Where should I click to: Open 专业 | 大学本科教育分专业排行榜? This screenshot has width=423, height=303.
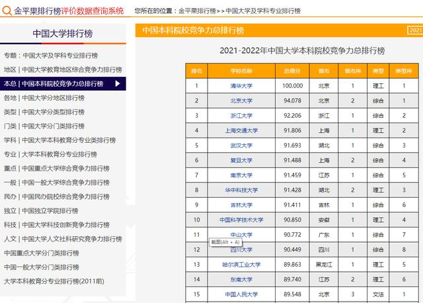click(x=50, y=154)
